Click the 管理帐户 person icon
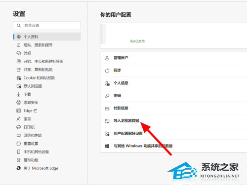Viewport: 247px width, 185px height. tap(107, 58)
